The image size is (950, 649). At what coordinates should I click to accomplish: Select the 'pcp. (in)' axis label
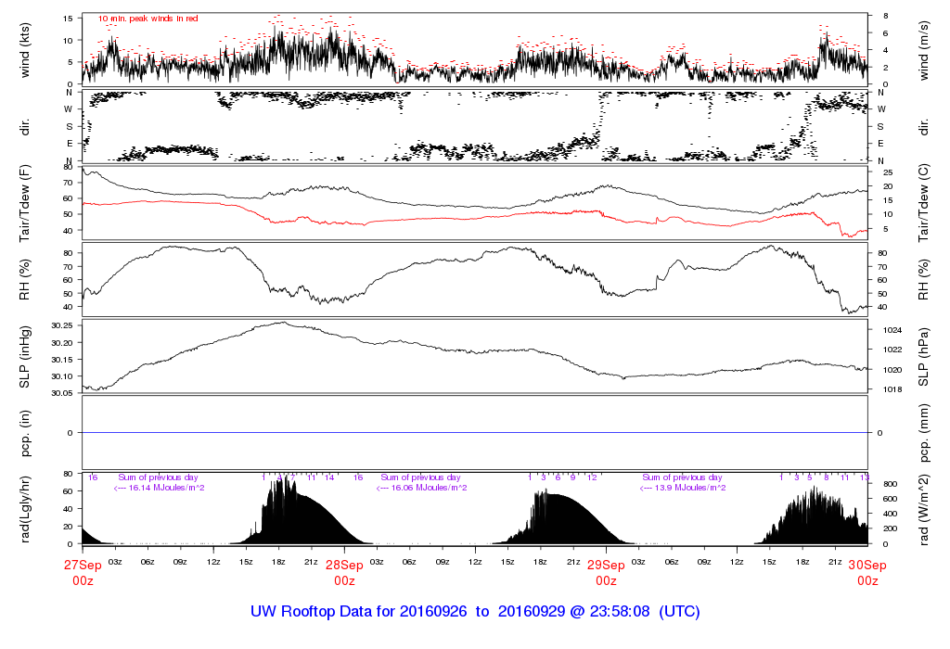coord(24,432)
